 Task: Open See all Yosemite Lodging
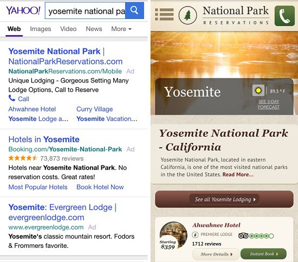(x=224, y=199)
